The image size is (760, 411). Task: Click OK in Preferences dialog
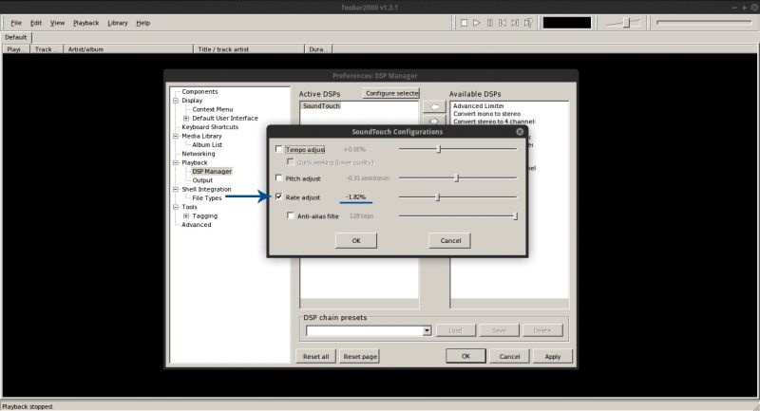tap(465, 356)
